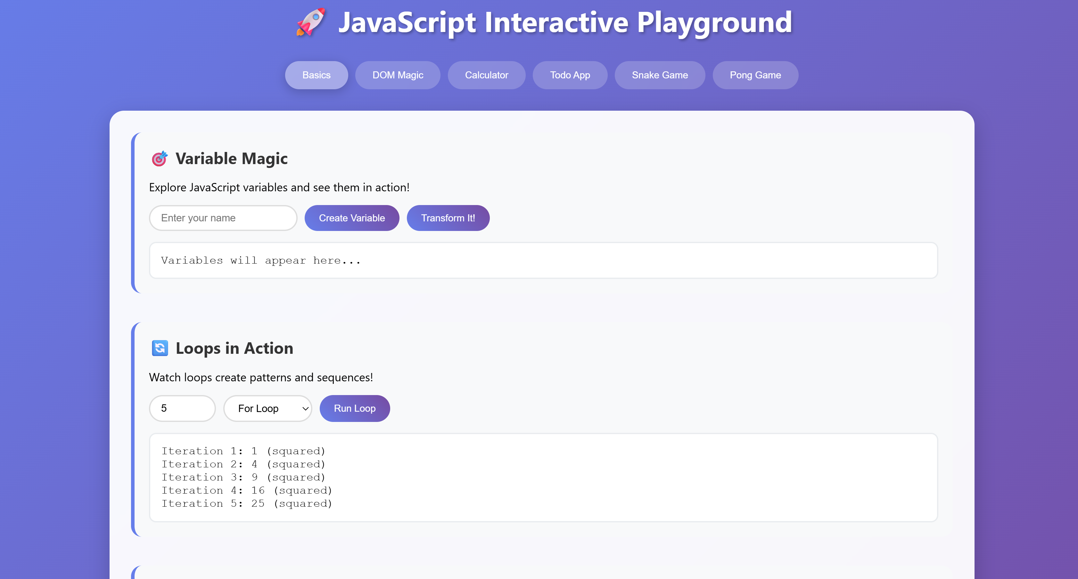Open the Pong Game tab
Viewport: 1078px width, 579px height.
[755, 75]
